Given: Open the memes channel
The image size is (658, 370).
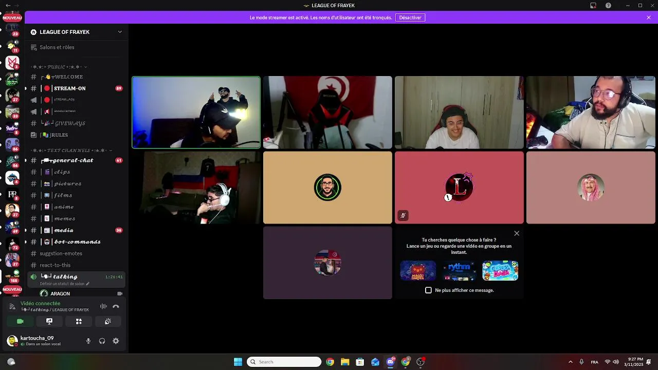Looking at the screenshot, I should [x=77, y=218].
